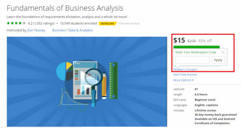241x128 pixels.
Task: Click the English, captions language value
Action: click(206, 105)
